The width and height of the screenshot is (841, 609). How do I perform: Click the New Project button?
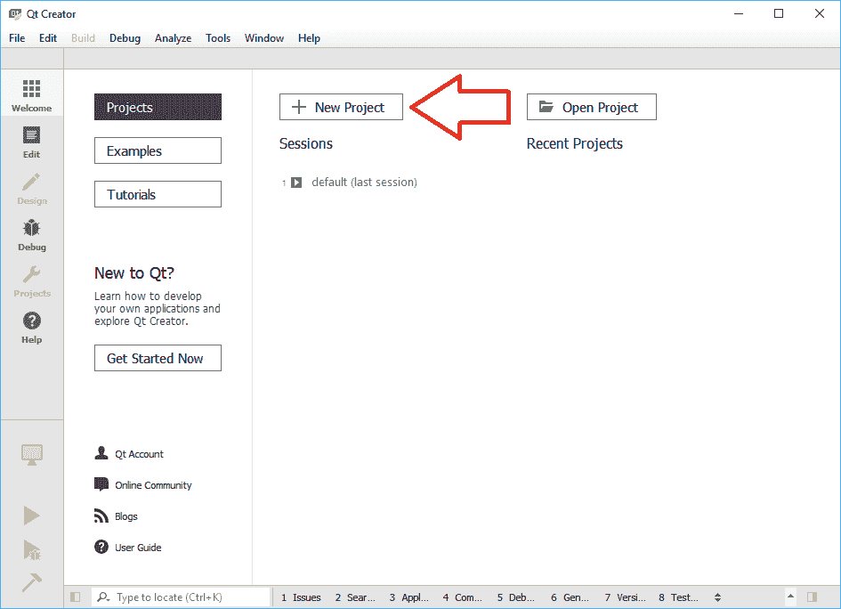(341, 107)
